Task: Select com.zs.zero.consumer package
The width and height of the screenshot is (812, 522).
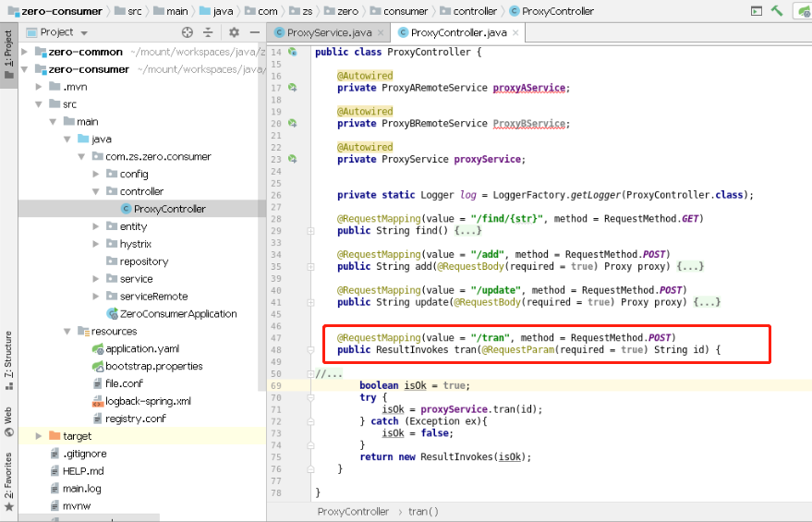Action: pyautogui.click(x=151, y=156)
